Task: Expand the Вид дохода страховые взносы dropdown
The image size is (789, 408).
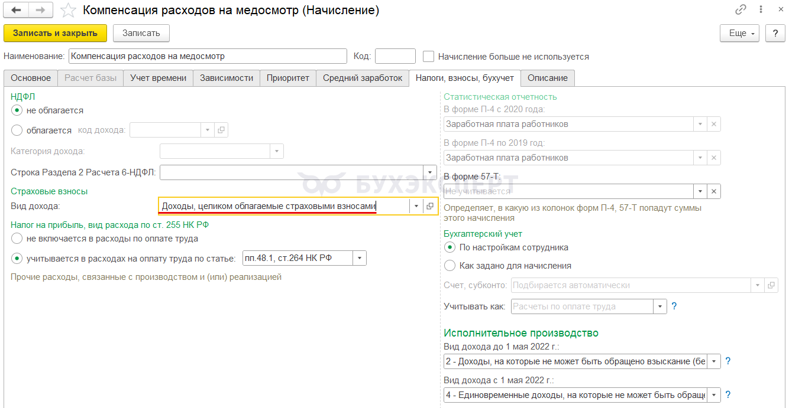Action: pyautogui.click(x=416, y=205)
